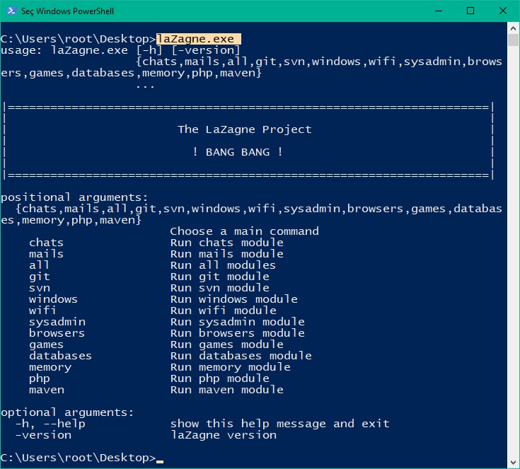Click 'Run wifi module' description line
The height and width of the screenshot is (469, 520).
pyautogui.click(x=223, y=310)
